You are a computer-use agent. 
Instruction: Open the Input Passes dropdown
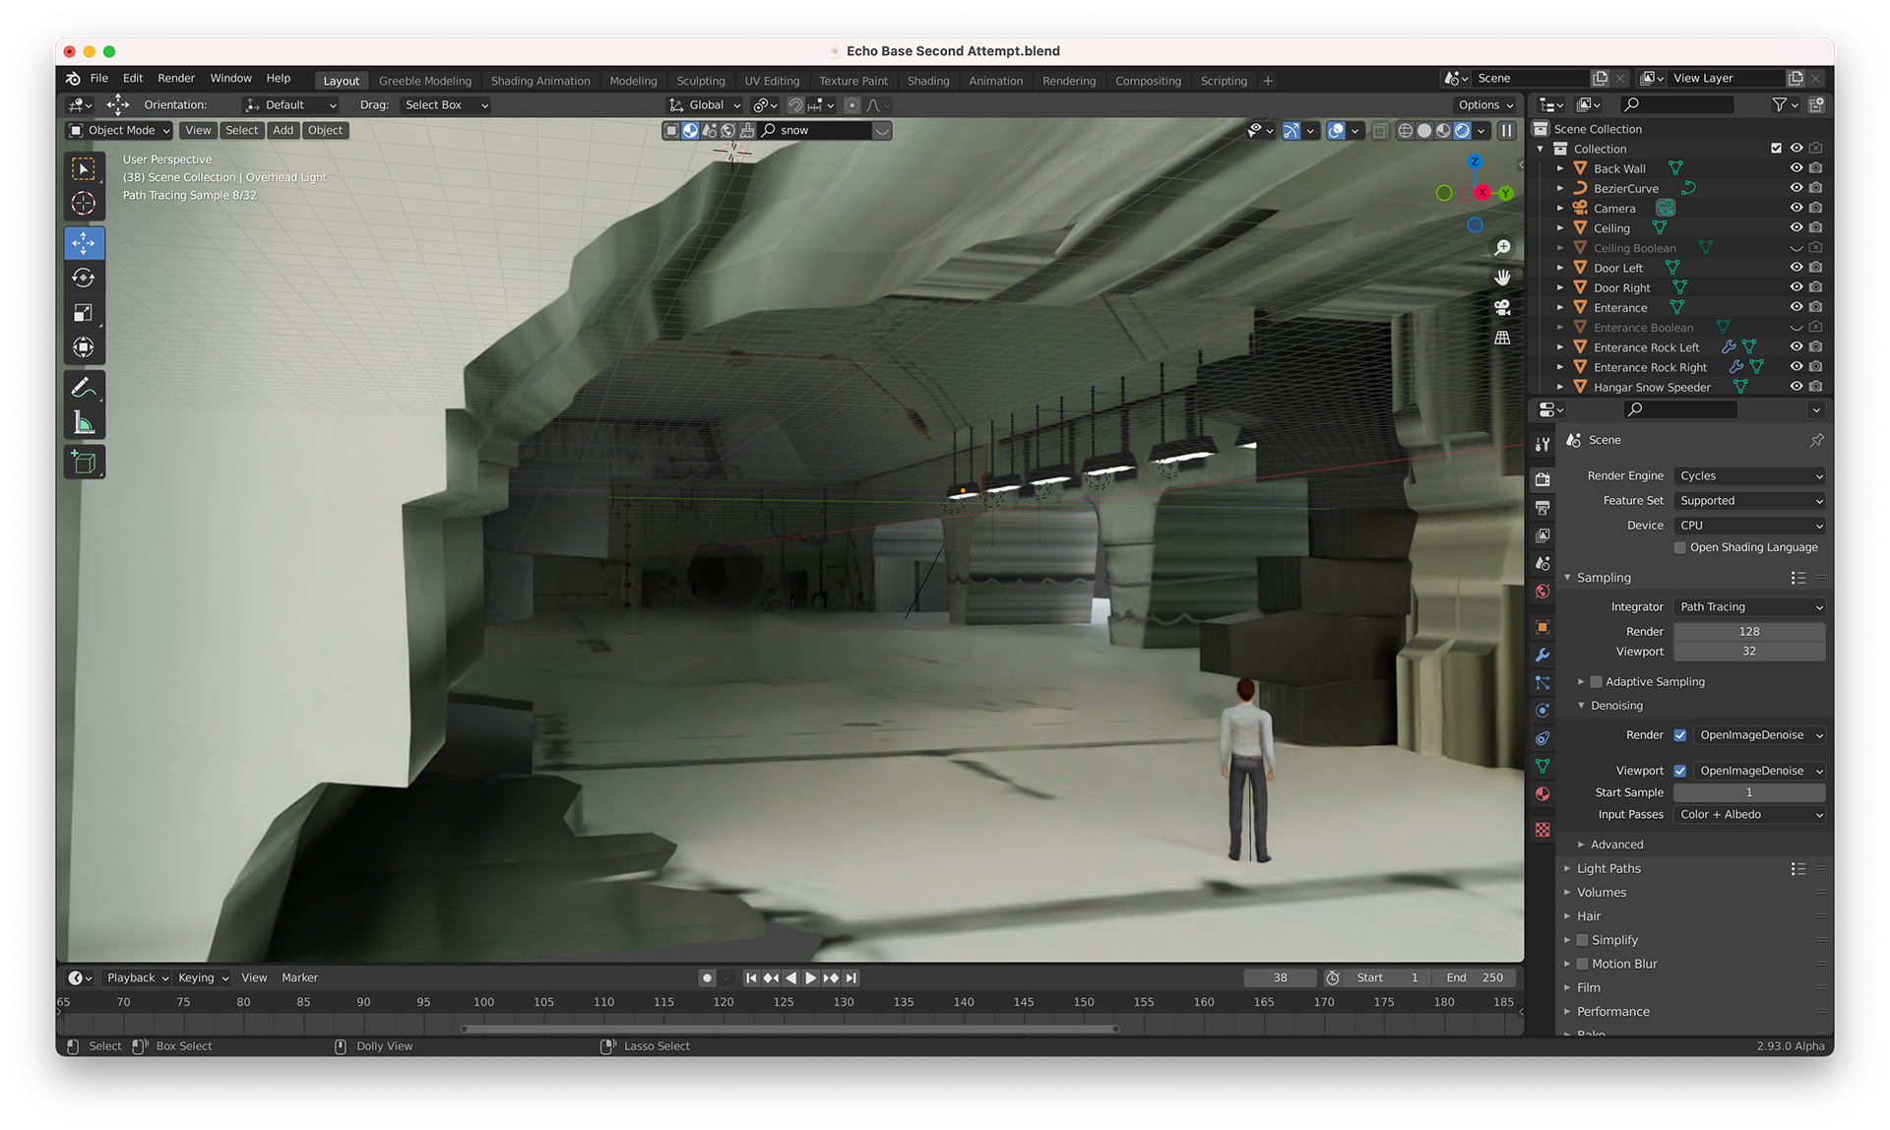(x=1749, y=815)
